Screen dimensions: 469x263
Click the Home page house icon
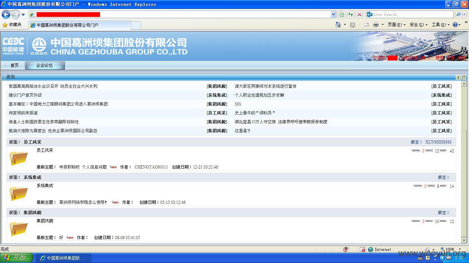pos(338,25)
